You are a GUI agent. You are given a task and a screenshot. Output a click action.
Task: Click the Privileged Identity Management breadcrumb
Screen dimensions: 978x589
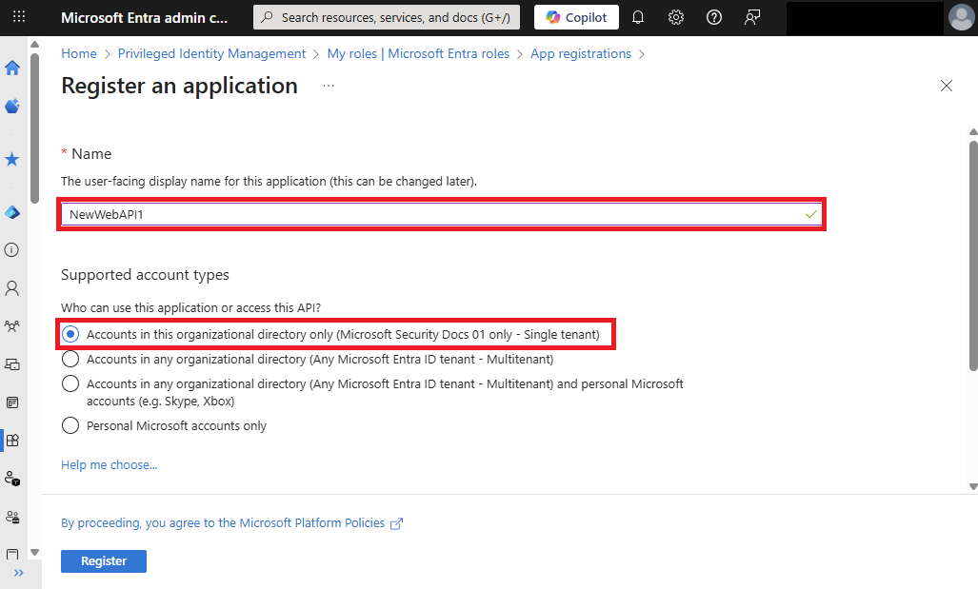click(210, 53)
